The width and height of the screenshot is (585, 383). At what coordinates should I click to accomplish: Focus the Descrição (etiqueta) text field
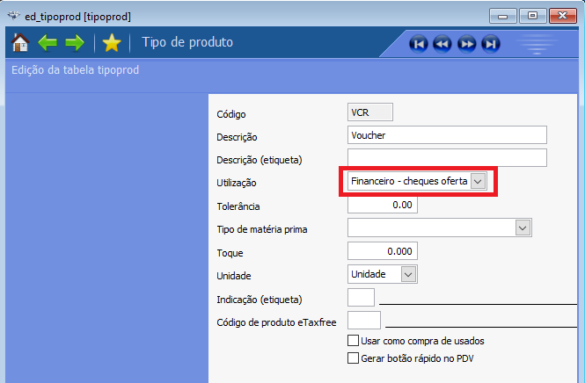(x=447, y=158)
